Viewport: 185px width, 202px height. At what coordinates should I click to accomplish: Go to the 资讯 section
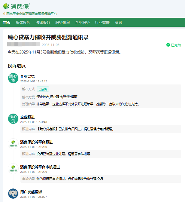(118, 23)
